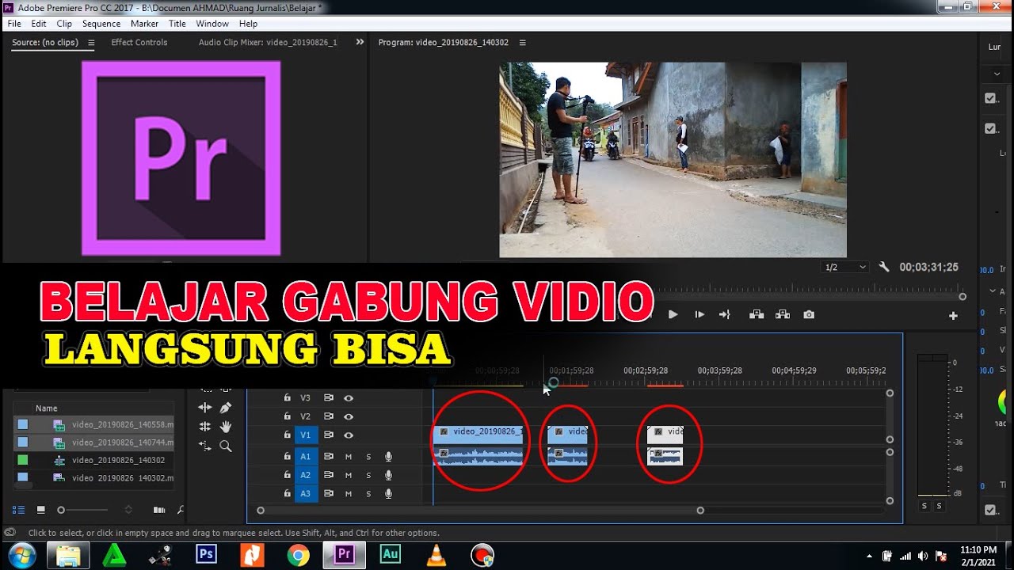Select video_20190826_140302 sequence in Project panel
Image resolution: width=1014 pixels, height=570 pixels.
118,460
